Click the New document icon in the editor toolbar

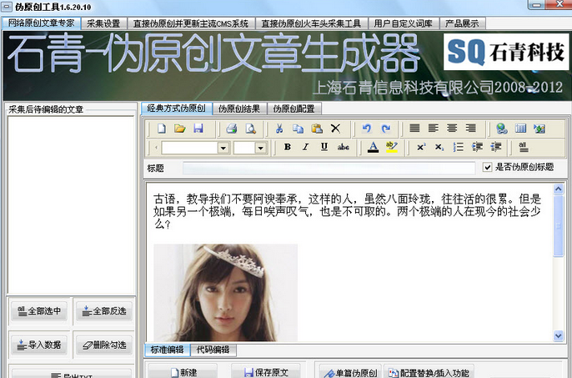click(x=161, y=129)
